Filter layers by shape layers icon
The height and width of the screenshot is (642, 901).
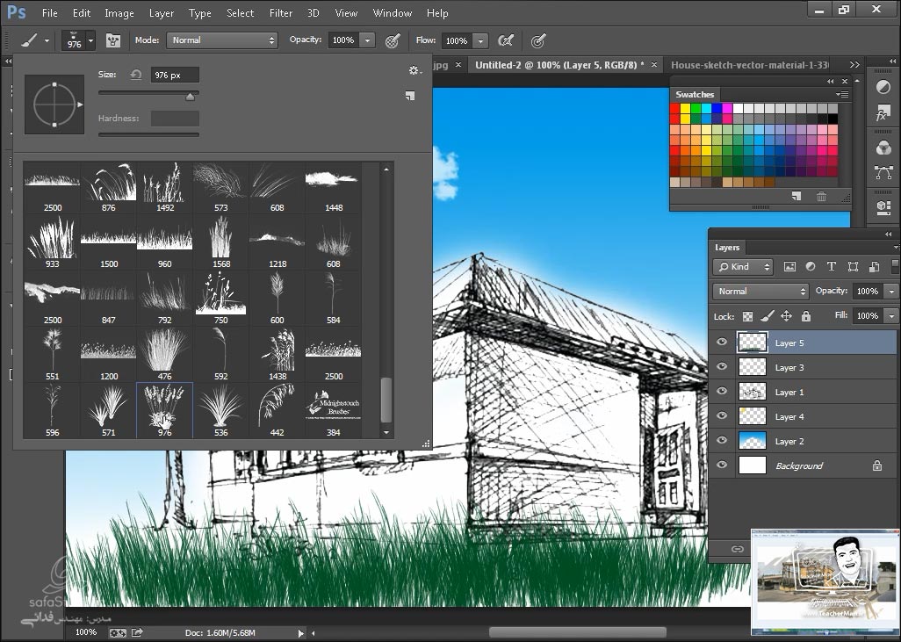pos(853,267)
